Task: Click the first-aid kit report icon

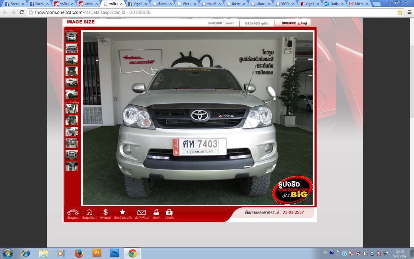Action: tap(169, 212)
